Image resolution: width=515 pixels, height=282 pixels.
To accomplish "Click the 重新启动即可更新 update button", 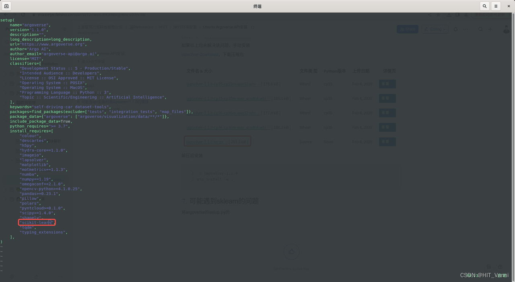I will click(x=489, y=15).
